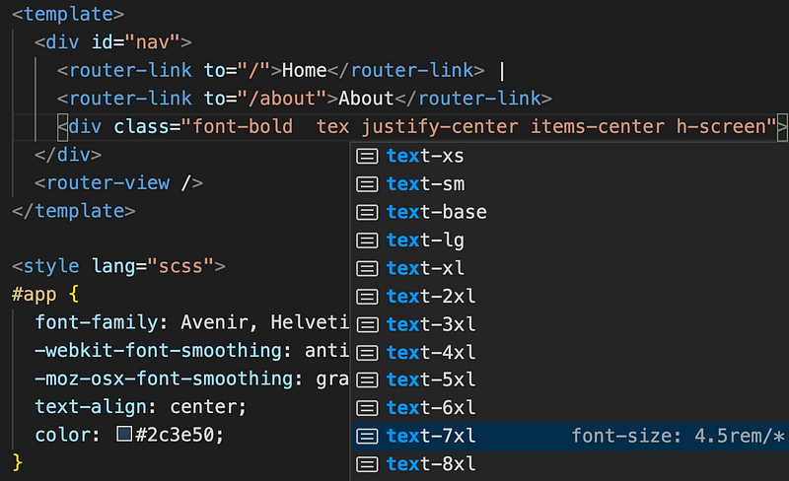
Task: Click the icon next to text-base suggestion
Action: [x=368, y=212]
